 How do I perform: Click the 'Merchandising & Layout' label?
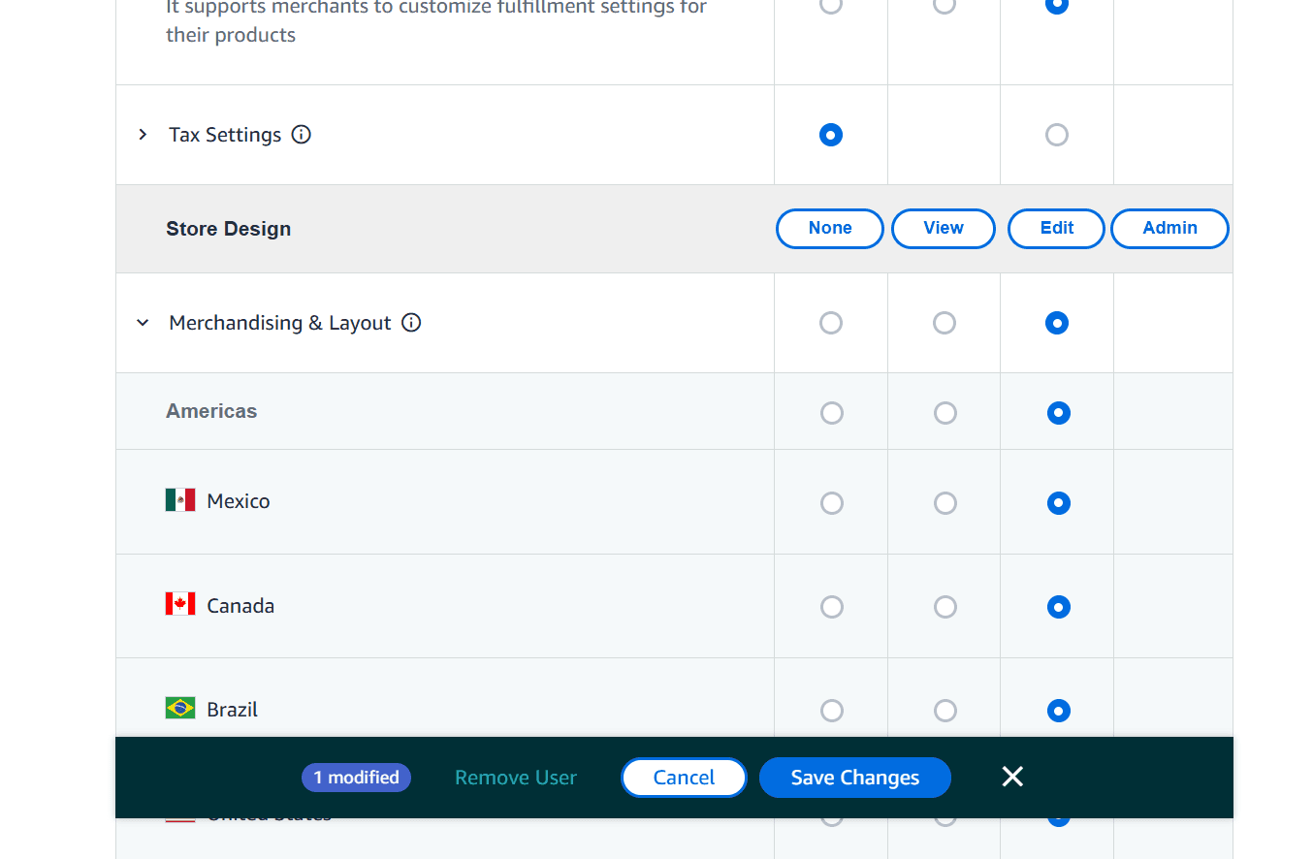pos(280,323)
